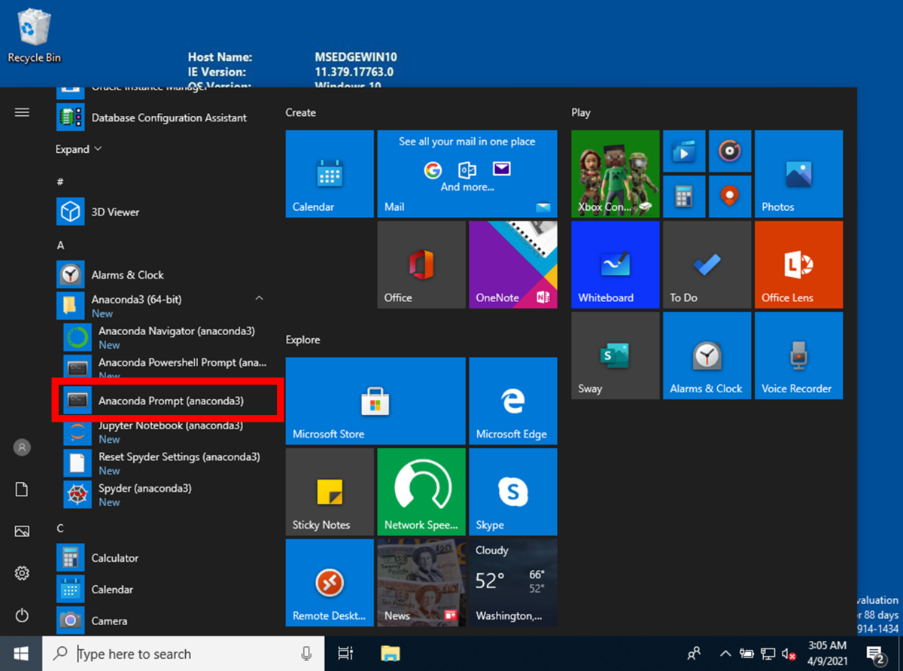903x671 pixels.
Task: Launch the Office Lens tile
Action: [798, 265]
